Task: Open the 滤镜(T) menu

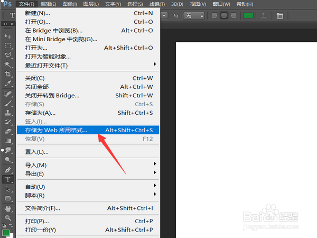Action: (157, 4)
